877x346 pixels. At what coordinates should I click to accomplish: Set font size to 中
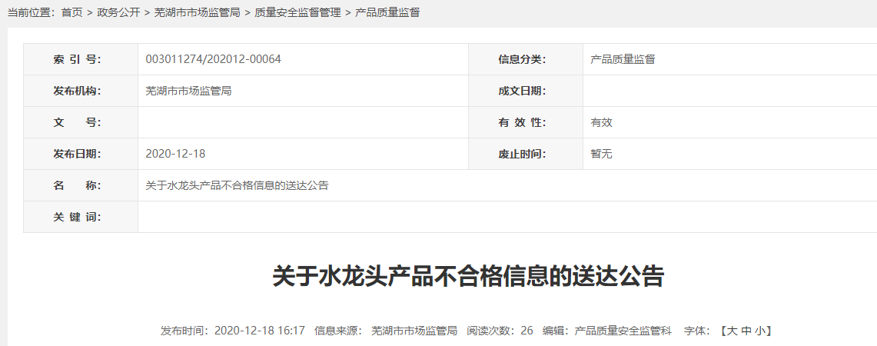pos(746,331)
